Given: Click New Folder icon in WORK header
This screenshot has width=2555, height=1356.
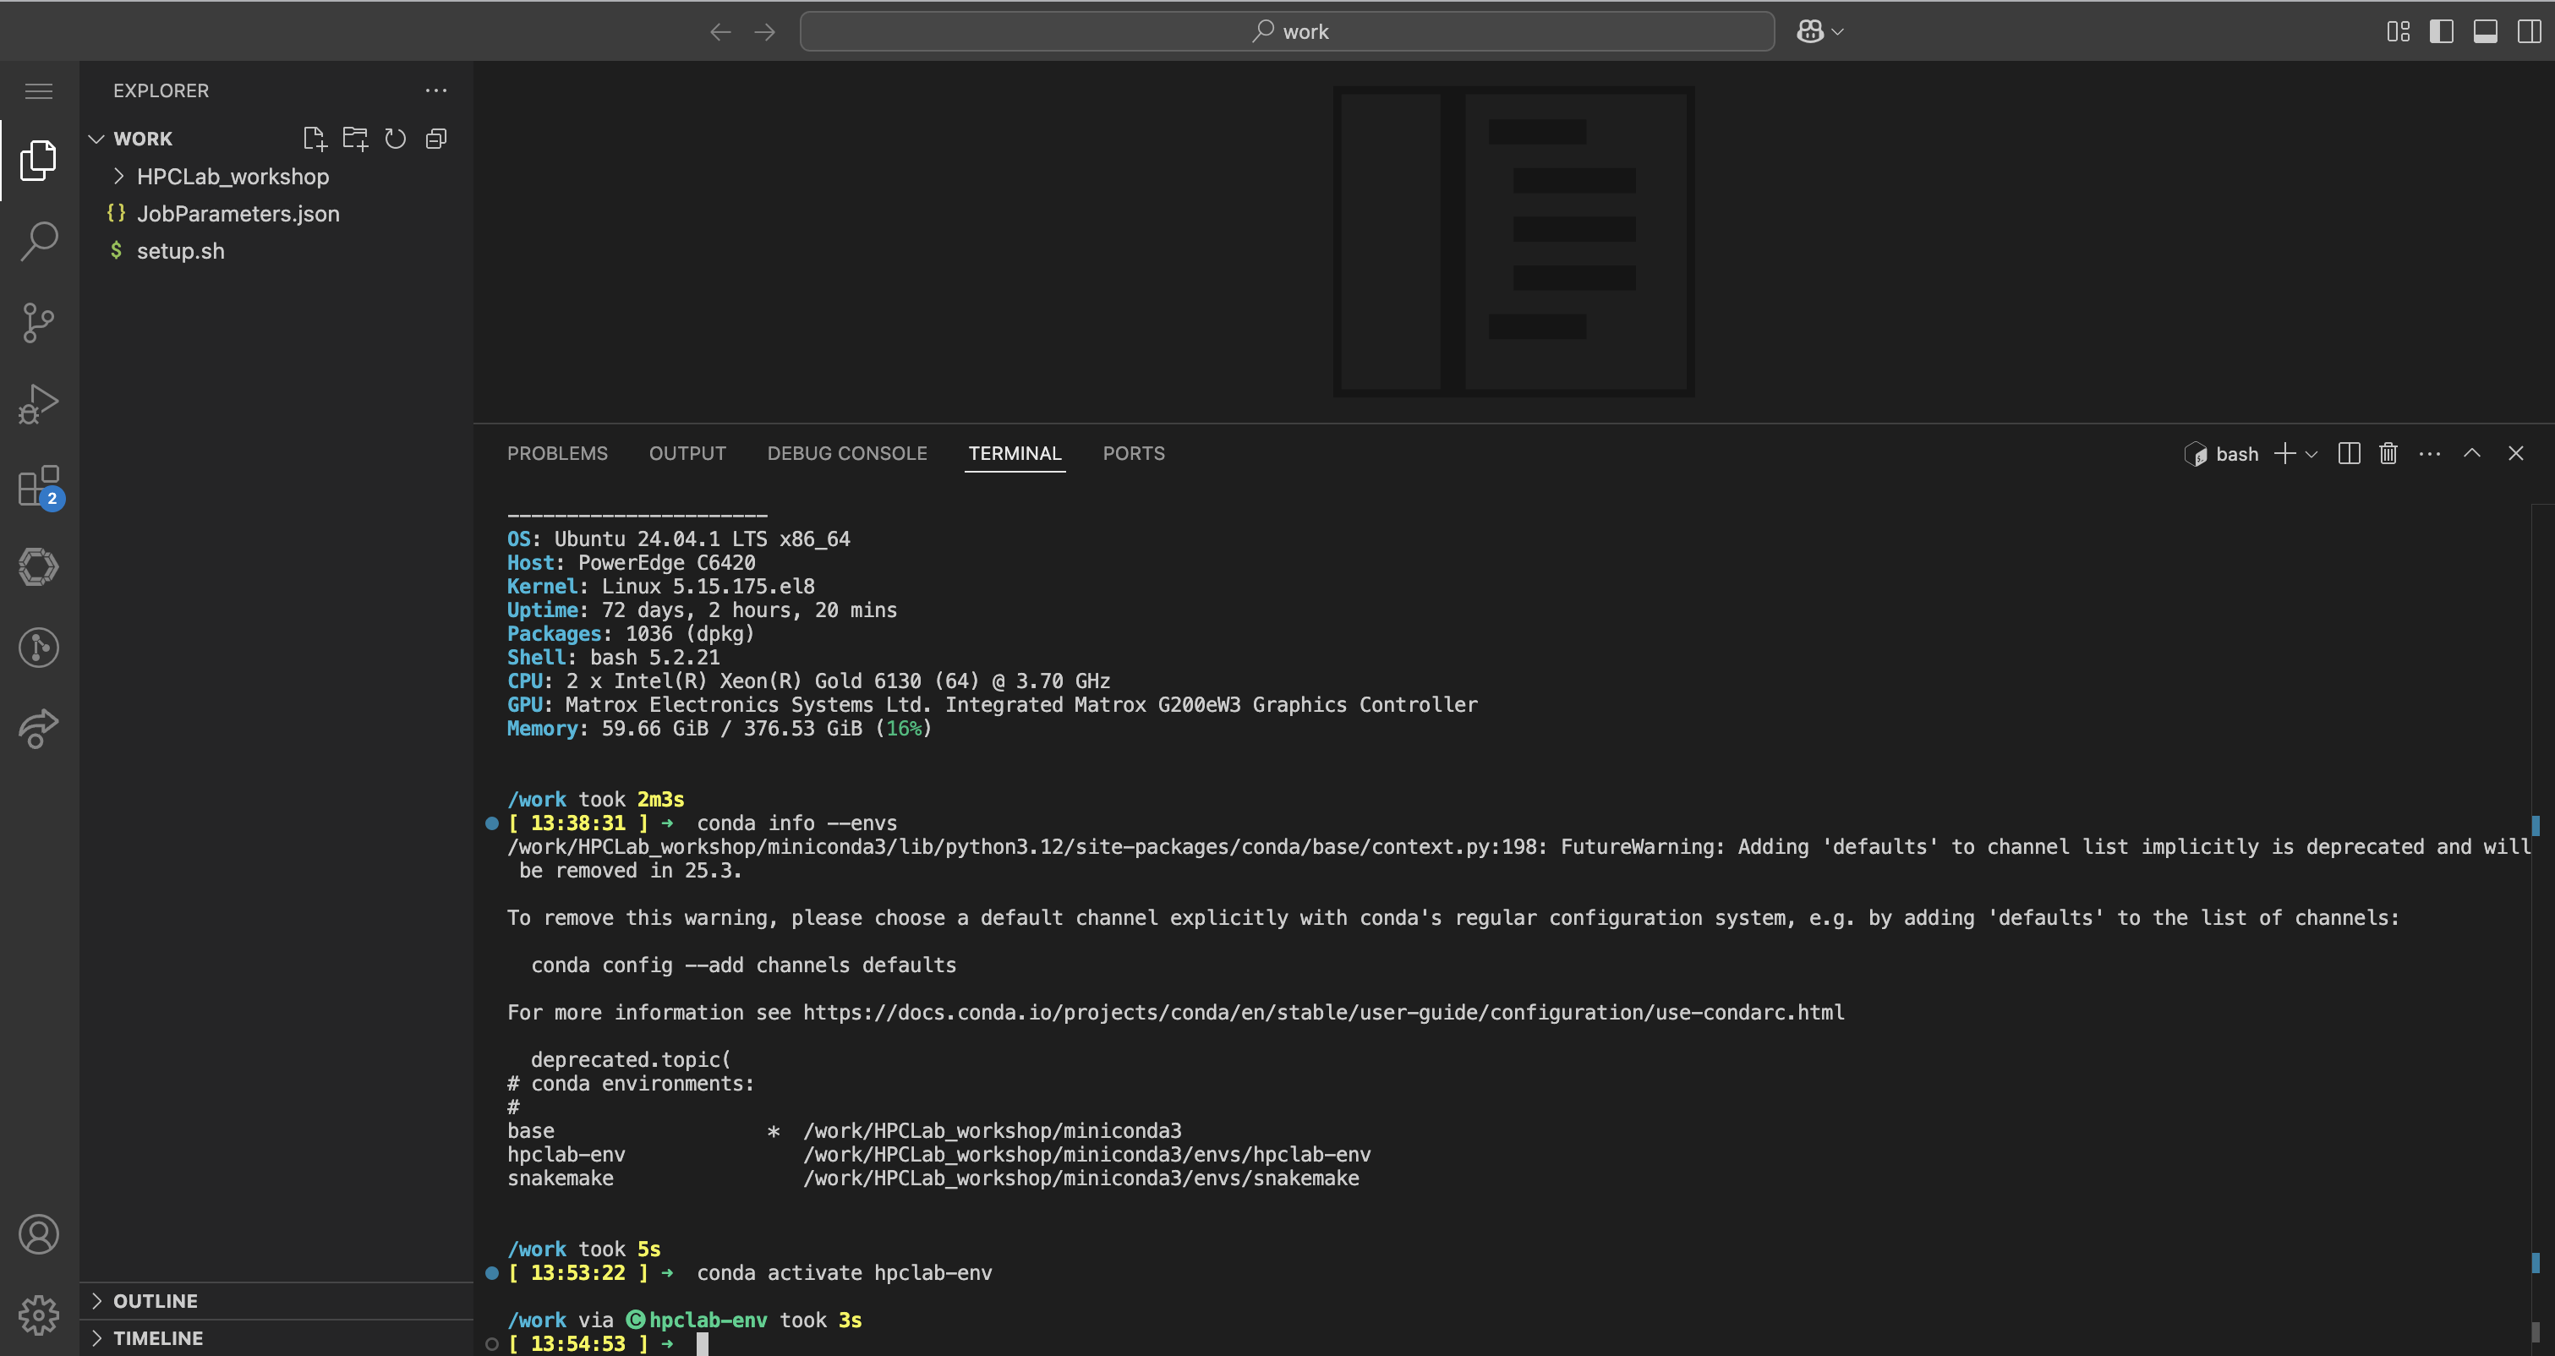Looking at the screenshot, I should (x=355, y=139).
